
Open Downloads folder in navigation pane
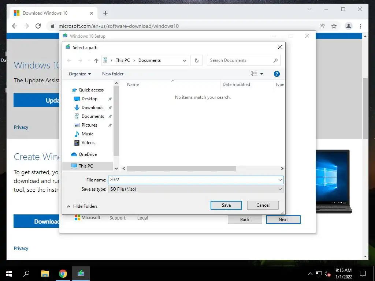pos(92,108)
